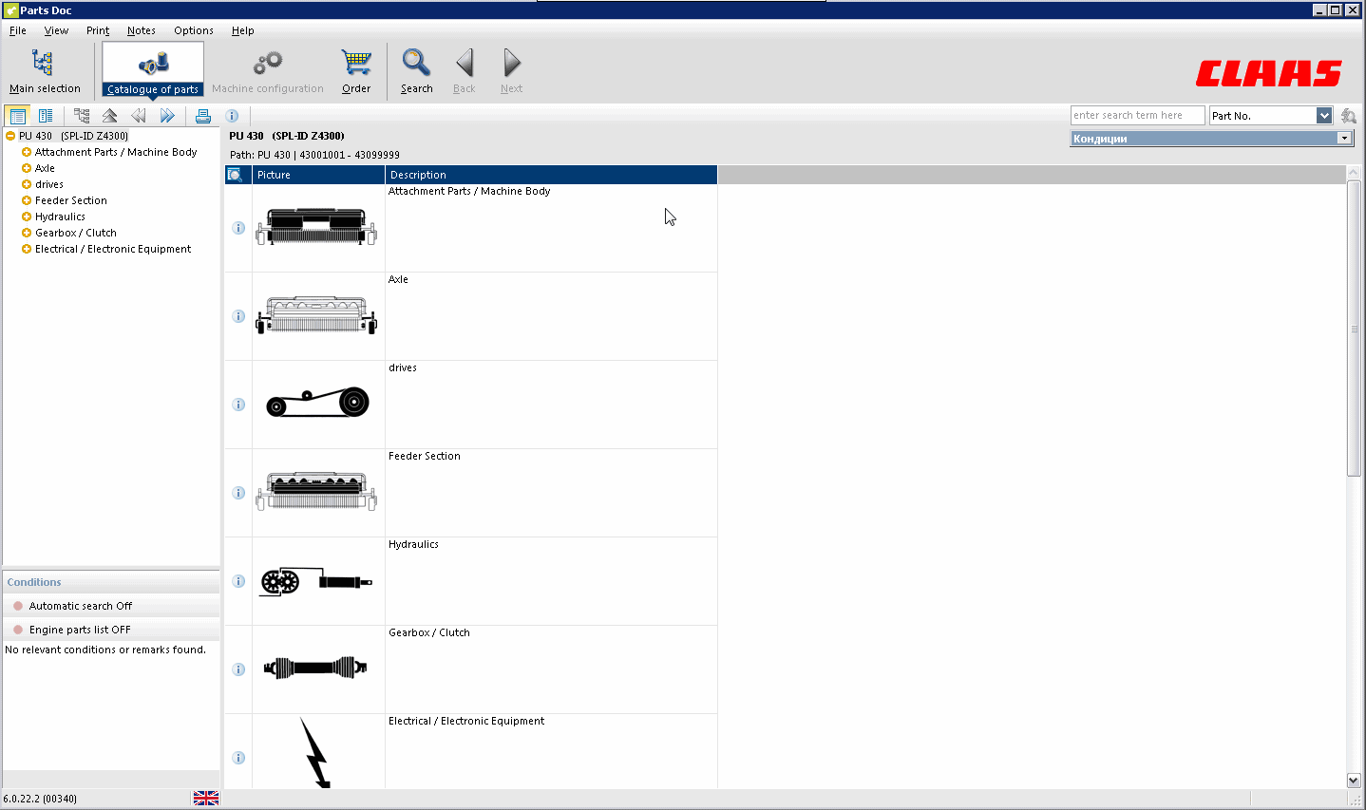Switch the list view to two-column layout
Image resolution: width=1366 pixels, height=810 pixels.
[x=45, y=115]
